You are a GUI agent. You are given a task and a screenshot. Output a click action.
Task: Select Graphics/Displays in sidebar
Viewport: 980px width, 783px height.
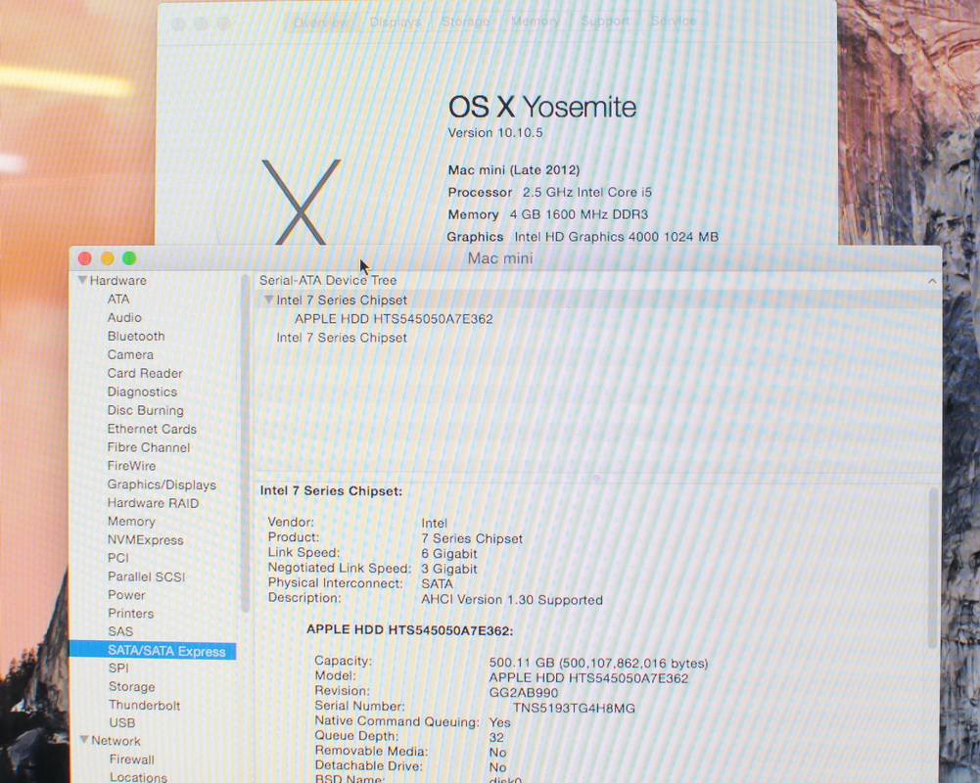[x=162, y=484]
